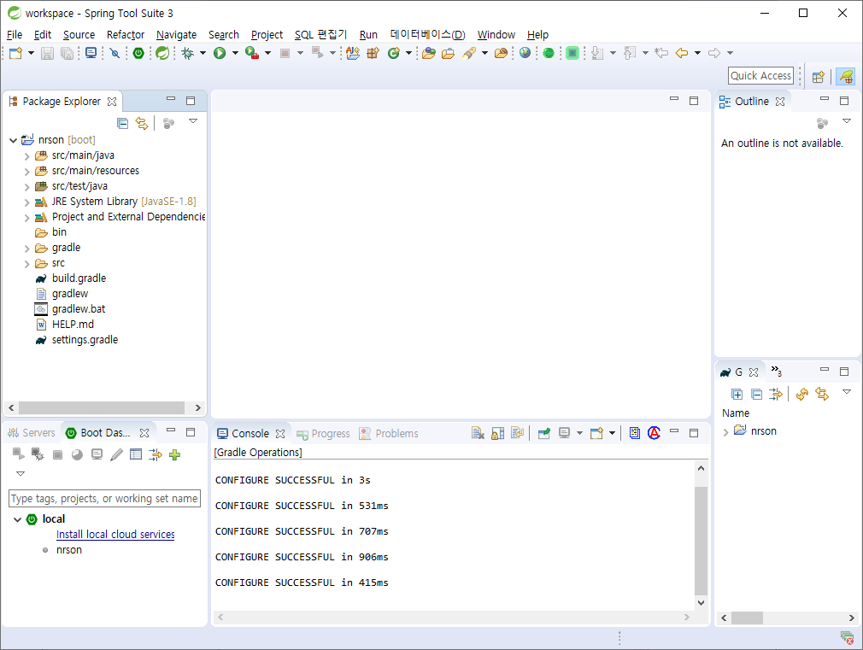The height and width of the screenshot is (650, 863).
Task: Collapse the local node in Boot Dashboard
Action: (x=18, y=519)
